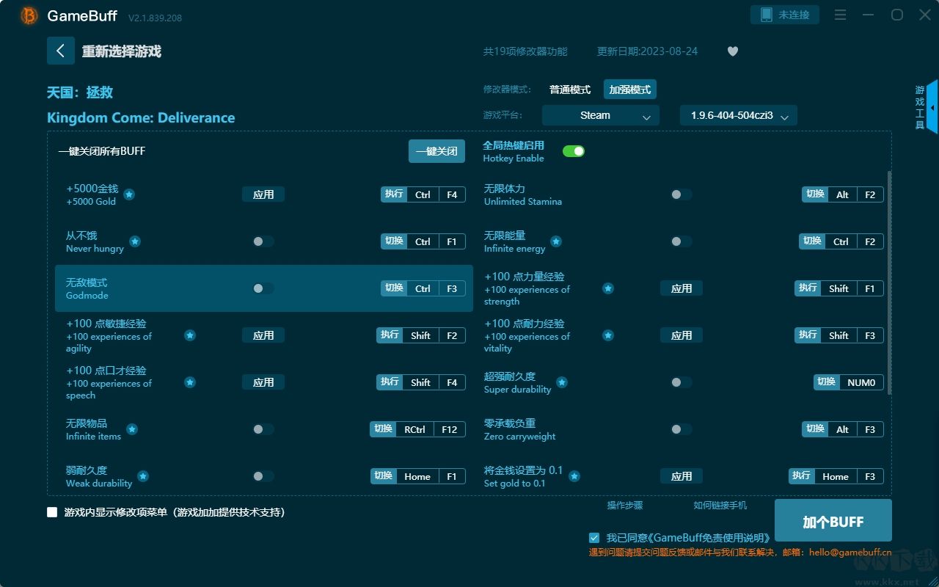Toggle Super durability switch
Viewport: 939px width, 587px height.
point(682,382)
